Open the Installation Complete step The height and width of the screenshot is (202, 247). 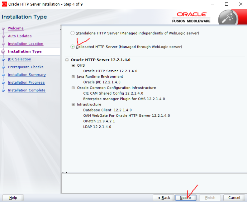coord(27,90)
